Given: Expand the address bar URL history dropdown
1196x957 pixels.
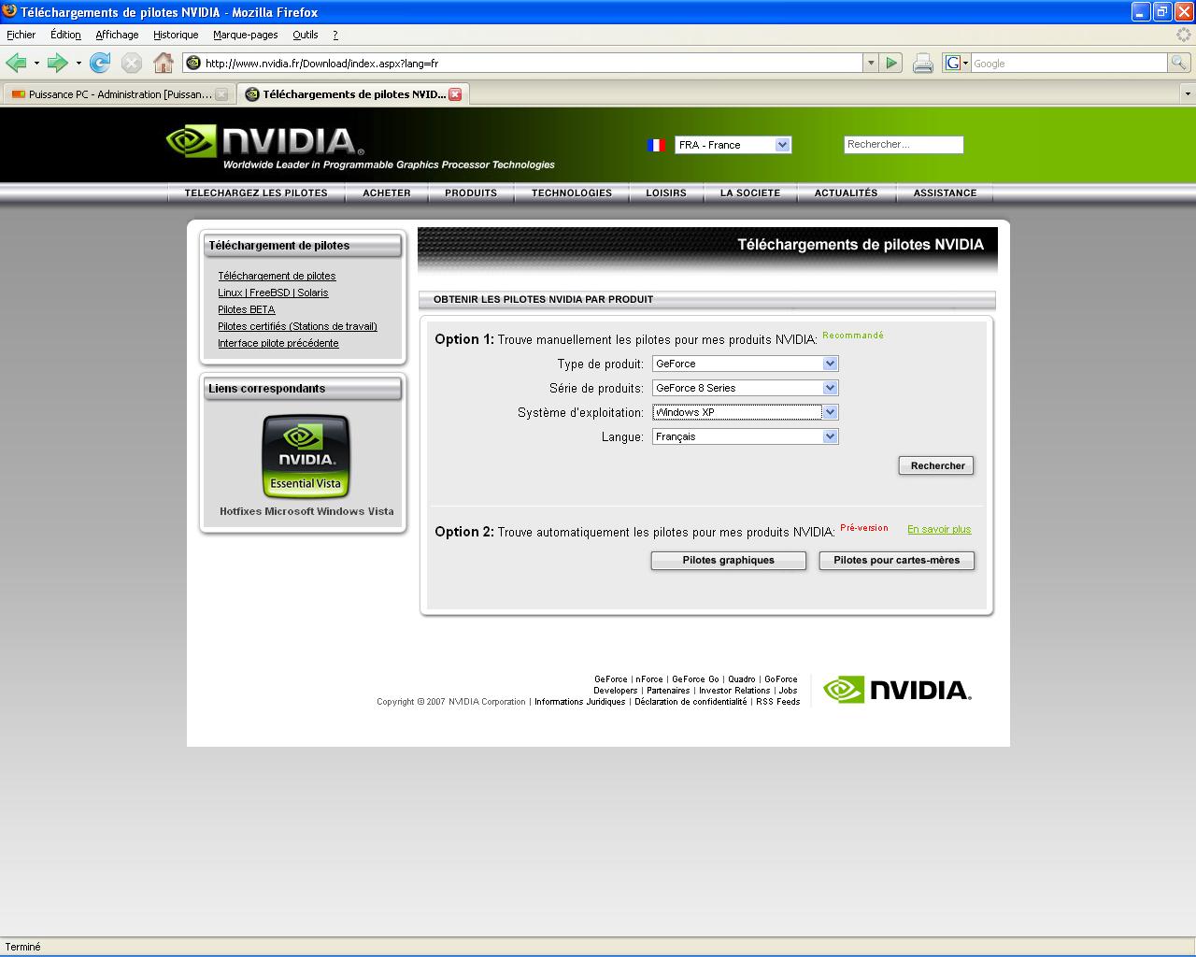Looking at the screenshot, I should pos(871,63).
